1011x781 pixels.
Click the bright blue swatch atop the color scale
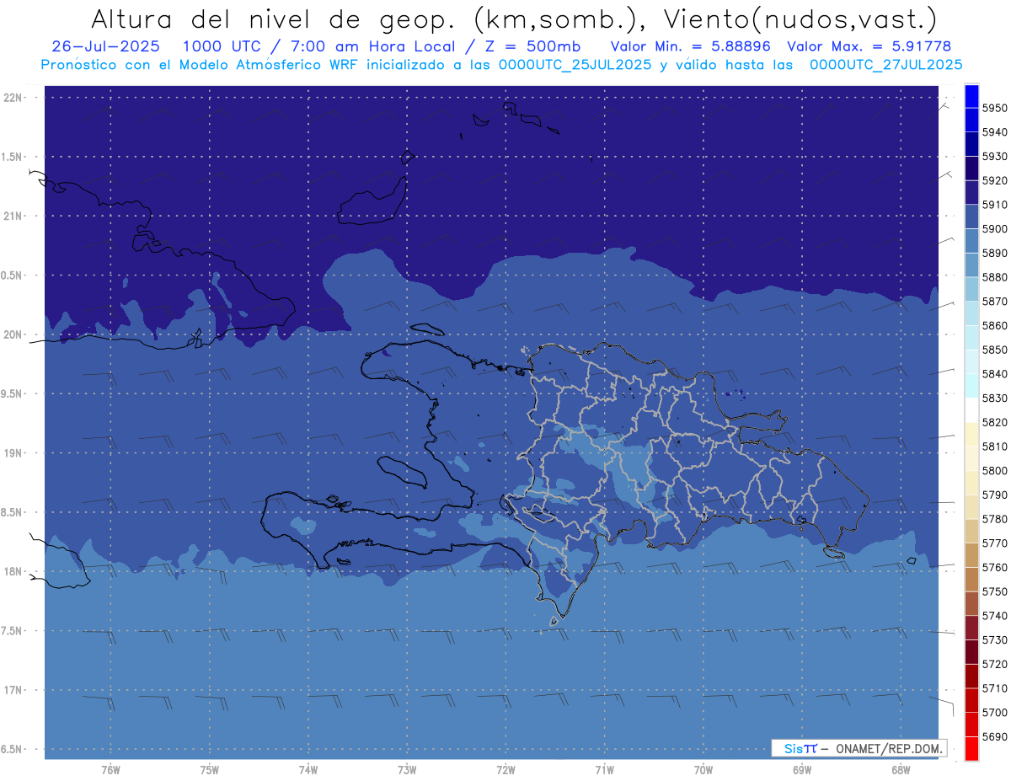pyautogui.click(x=971, y=94)
